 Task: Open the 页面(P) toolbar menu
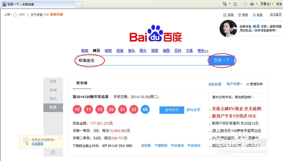[267, 4]
